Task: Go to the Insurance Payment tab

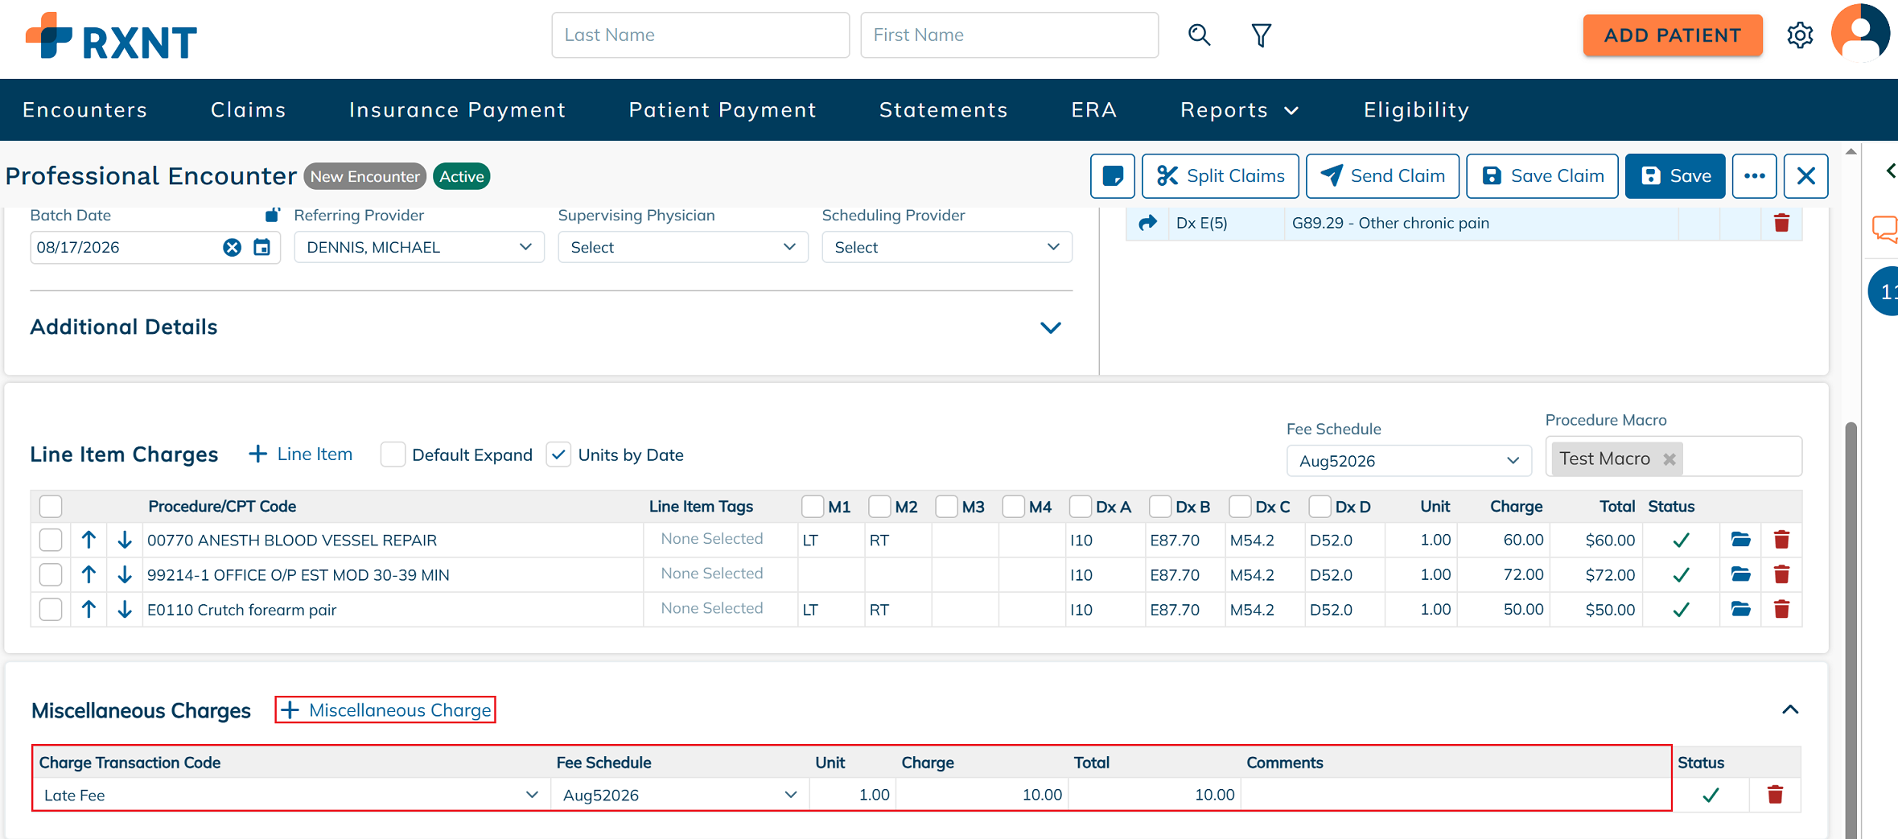Action: pos(457,110)
